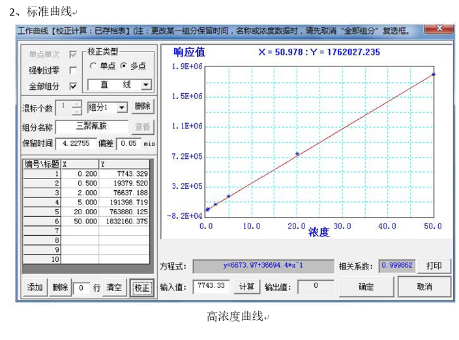Select the 多点 calibration radio button
The height and width of the screenshot is (340, 459).
[x=123, y=66]
